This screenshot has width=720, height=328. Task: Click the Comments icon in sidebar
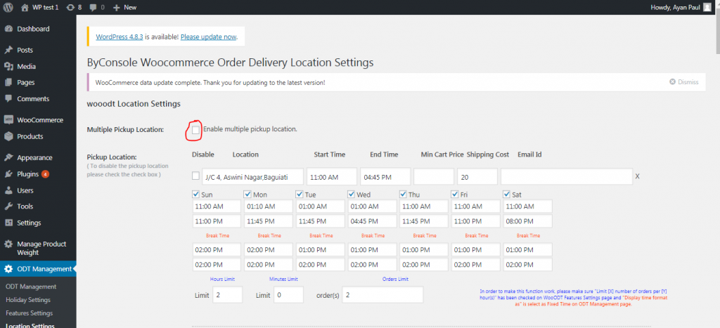(8, 98)
